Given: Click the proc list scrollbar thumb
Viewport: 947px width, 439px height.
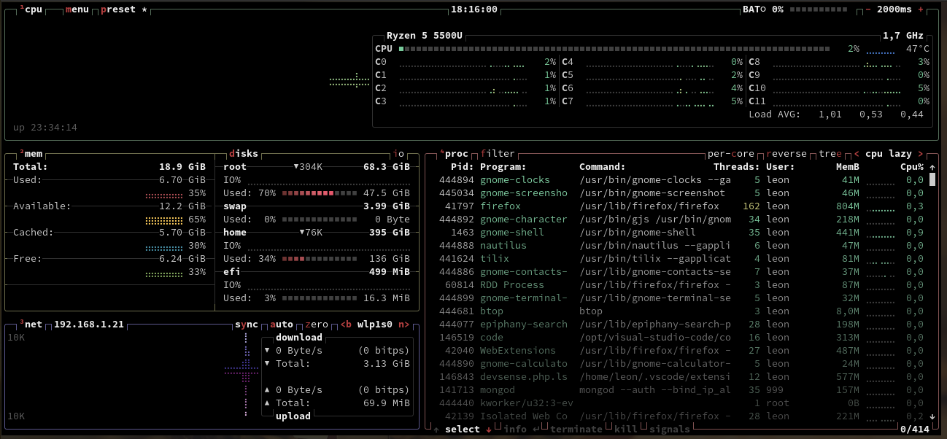Looking at the screenshot, I should tap(932, 179).
